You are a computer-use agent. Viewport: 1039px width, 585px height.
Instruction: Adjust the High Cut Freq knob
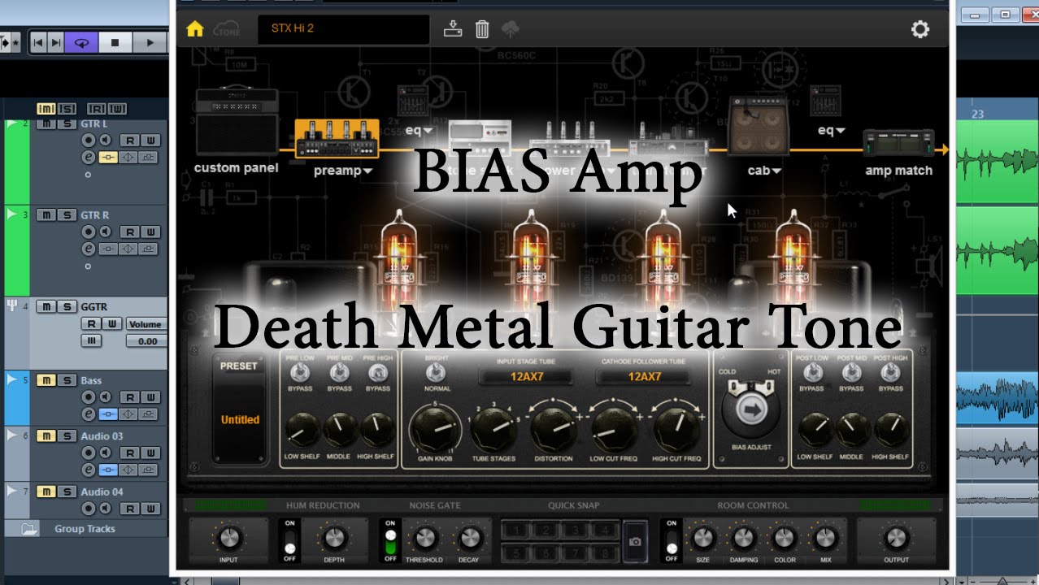pos(676,429)
